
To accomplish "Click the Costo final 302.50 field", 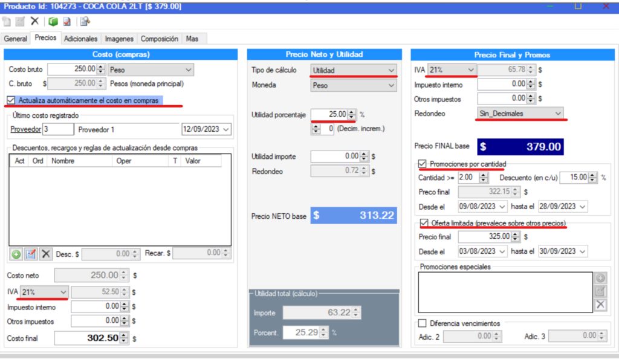I will (x=87, y=338).
